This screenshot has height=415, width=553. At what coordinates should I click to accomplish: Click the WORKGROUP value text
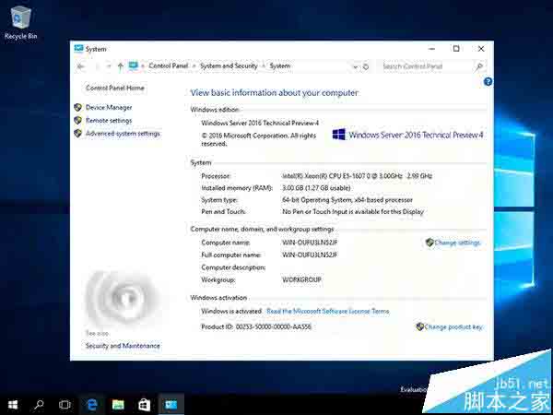tap(301, 279)
